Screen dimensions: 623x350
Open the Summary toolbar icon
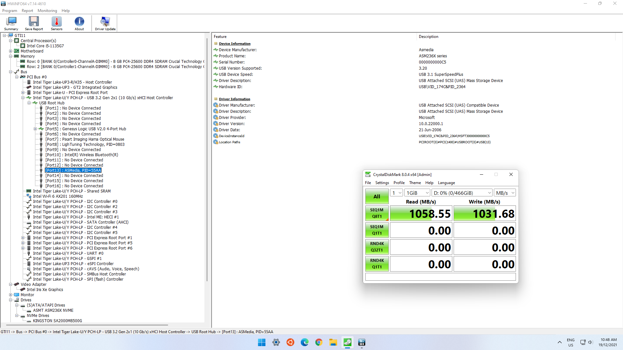point(11,23)
